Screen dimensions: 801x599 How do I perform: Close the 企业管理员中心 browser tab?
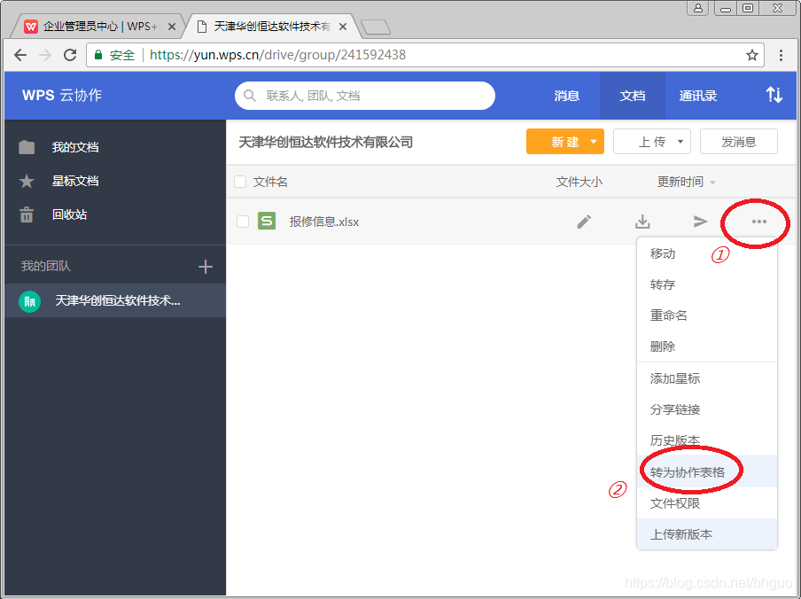point(172,27)
